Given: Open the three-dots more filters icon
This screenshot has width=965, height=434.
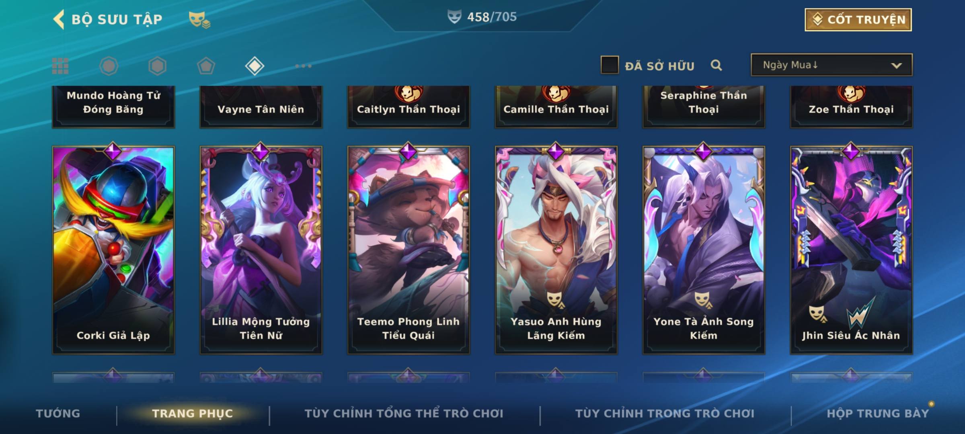Looking at the screenshot, I should (x=303, y=66).
